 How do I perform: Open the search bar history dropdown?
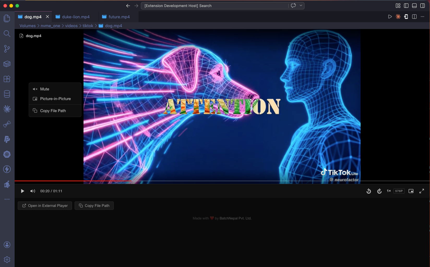(301, 5)
